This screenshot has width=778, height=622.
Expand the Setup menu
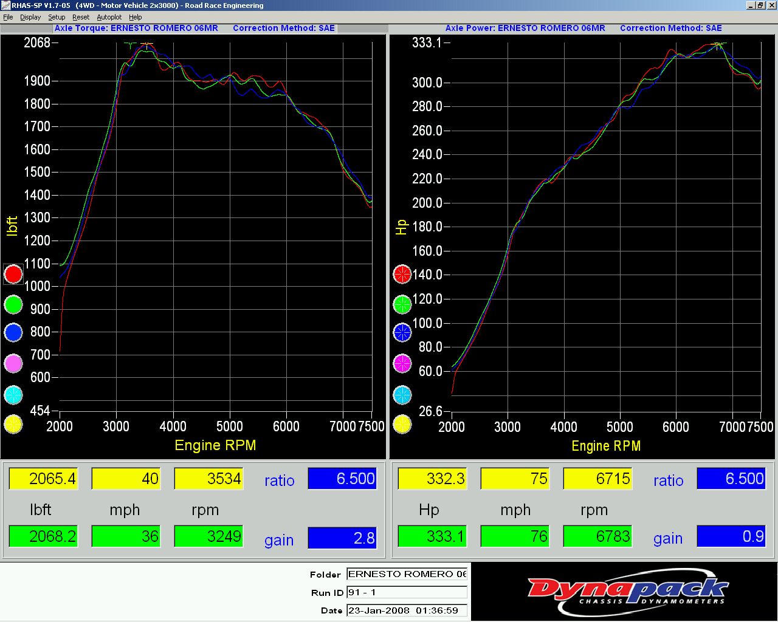[x=57, y=17]
